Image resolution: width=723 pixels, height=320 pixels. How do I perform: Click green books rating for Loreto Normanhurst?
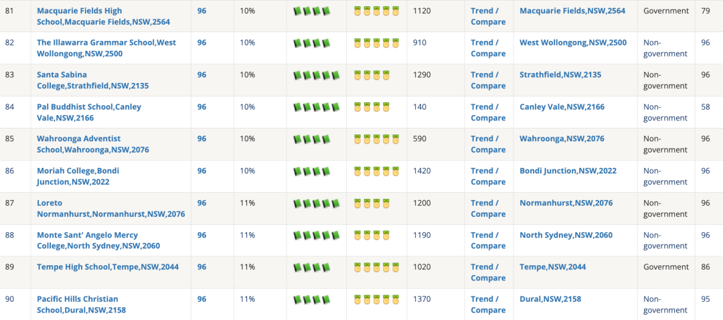click(317, 203)
